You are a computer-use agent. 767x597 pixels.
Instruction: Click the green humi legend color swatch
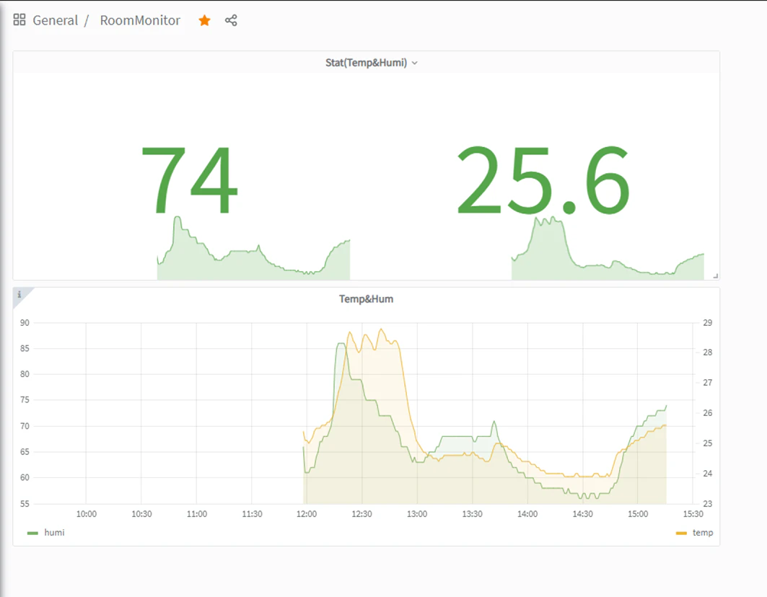(32, 533)
